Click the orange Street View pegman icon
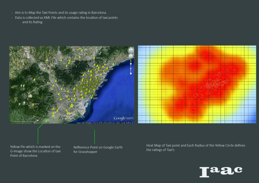This screenshot has height=183, width=259. (x=131, y=61)
